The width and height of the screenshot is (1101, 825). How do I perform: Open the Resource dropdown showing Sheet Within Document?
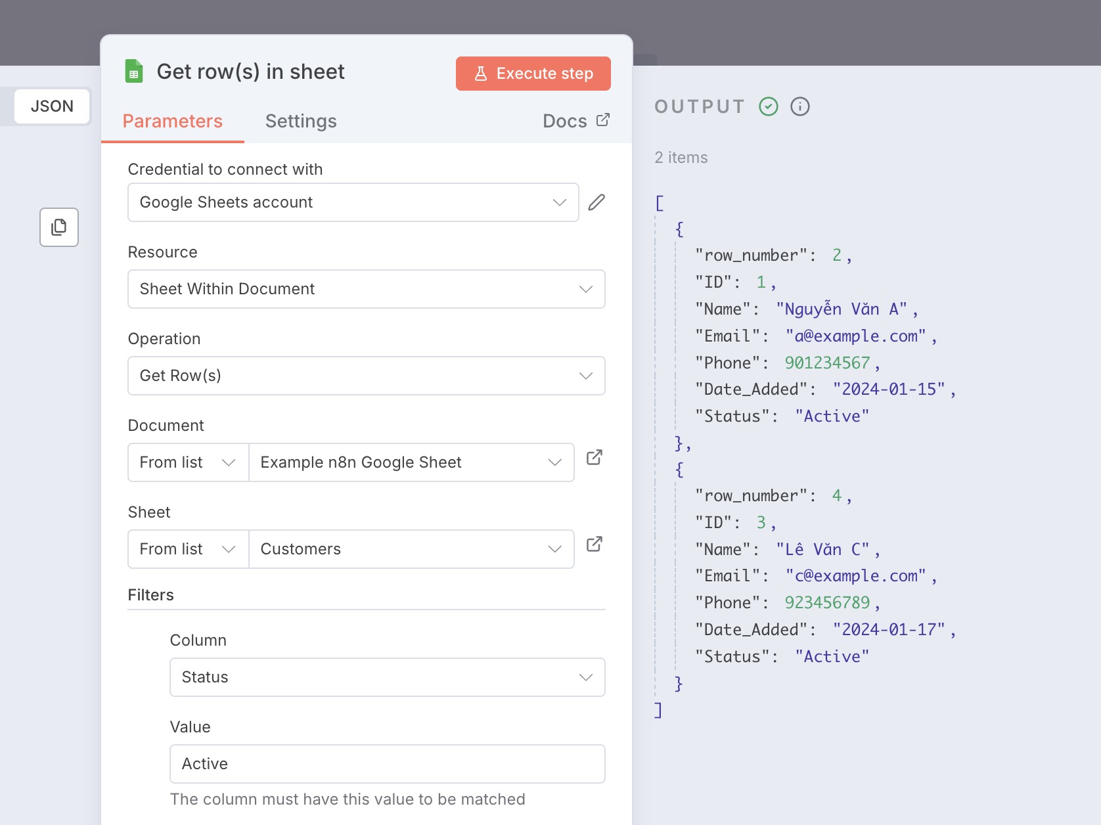point(367,289)
